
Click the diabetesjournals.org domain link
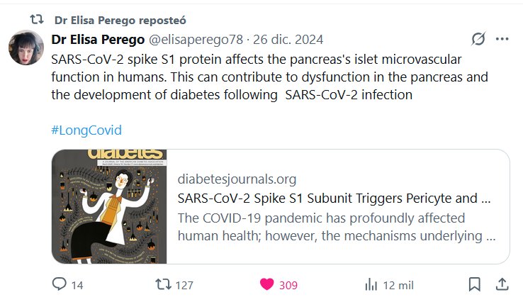237,179
